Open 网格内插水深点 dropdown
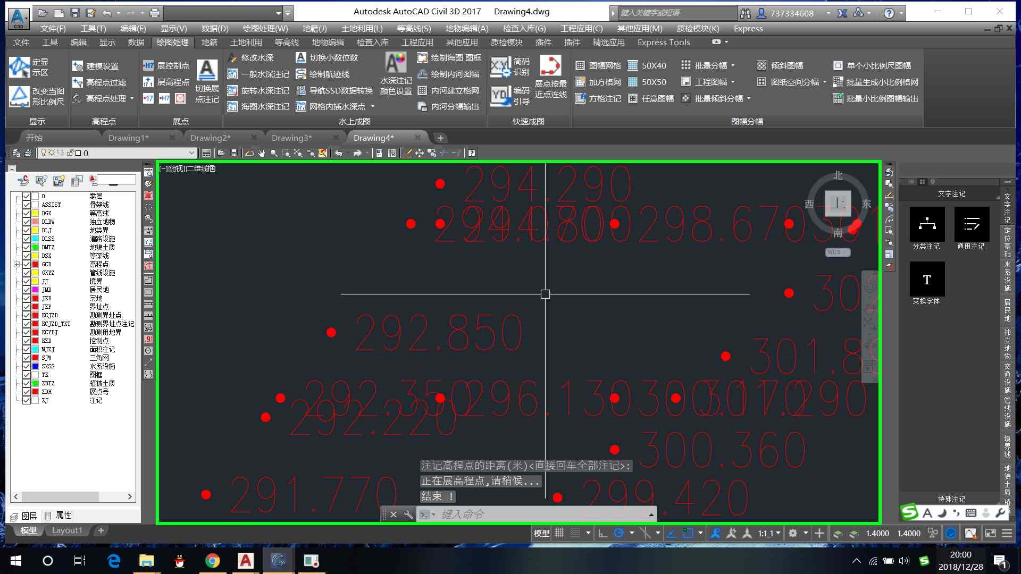The image size is (1021, 574). (373, 106)
